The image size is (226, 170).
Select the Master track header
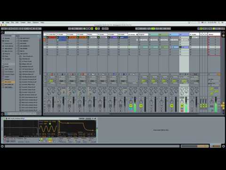214,34
